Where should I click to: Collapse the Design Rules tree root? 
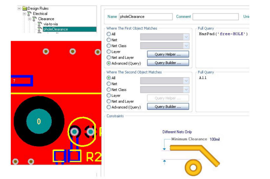pos(19,8)
